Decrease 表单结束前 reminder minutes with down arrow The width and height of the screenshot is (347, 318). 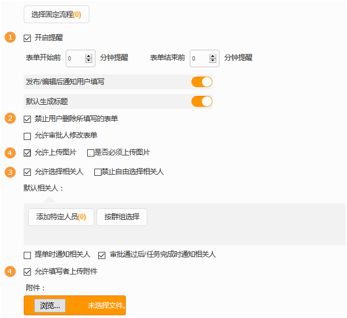pyautogui.click(x=213, y=61)
